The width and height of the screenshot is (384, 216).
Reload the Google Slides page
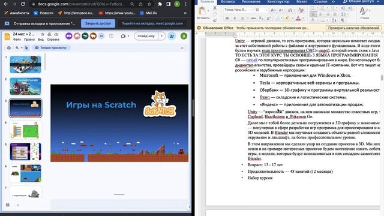point(23,4)
